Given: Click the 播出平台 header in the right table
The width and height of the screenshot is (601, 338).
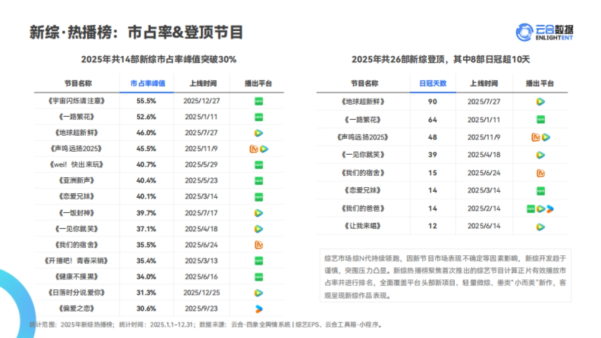Looking at the screenshot, I should click(x=540, y=83).
